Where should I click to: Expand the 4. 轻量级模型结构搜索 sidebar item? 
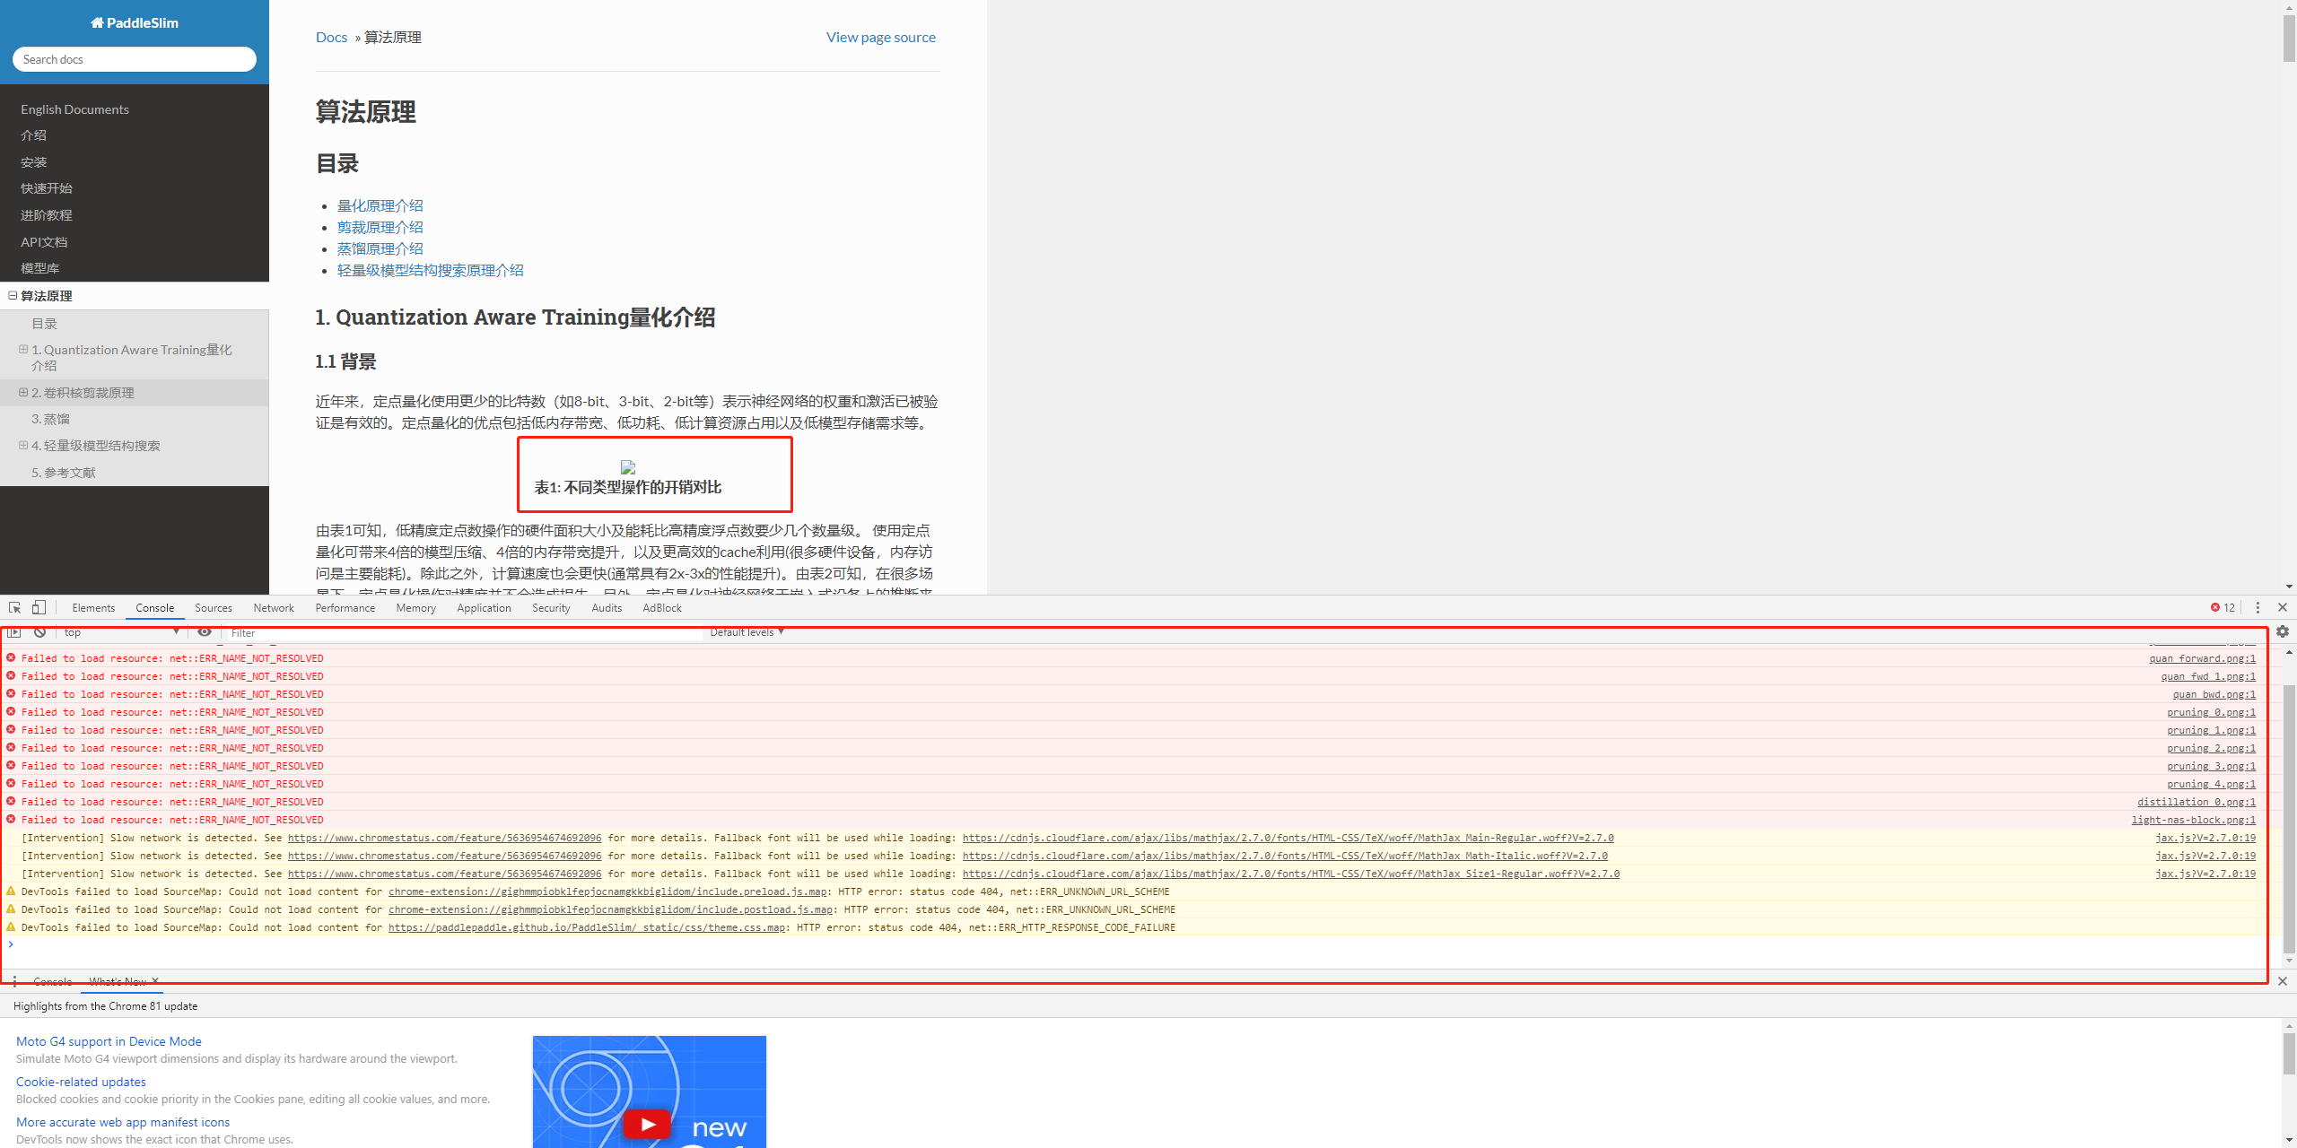point(23,445)
